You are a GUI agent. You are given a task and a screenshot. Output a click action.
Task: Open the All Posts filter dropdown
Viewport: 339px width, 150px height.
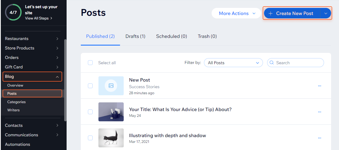(233, 63)
